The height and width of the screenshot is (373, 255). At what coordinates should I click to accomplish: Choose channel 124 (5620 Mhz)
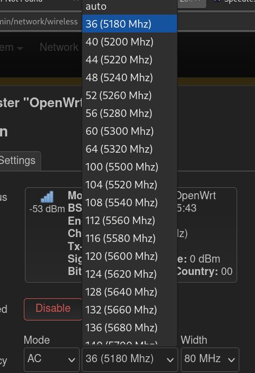(x=129, y=274)
